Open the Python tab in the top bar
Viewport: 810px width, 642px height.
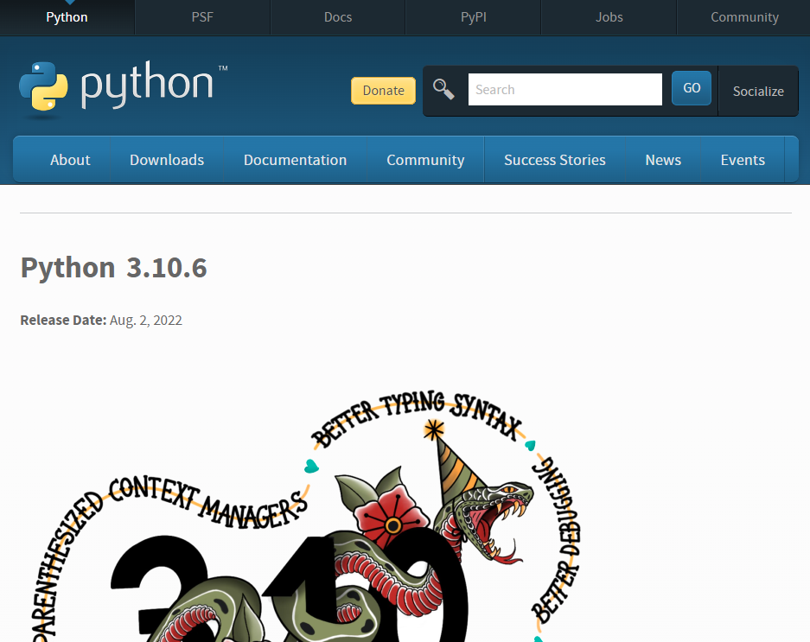(67, 17)
